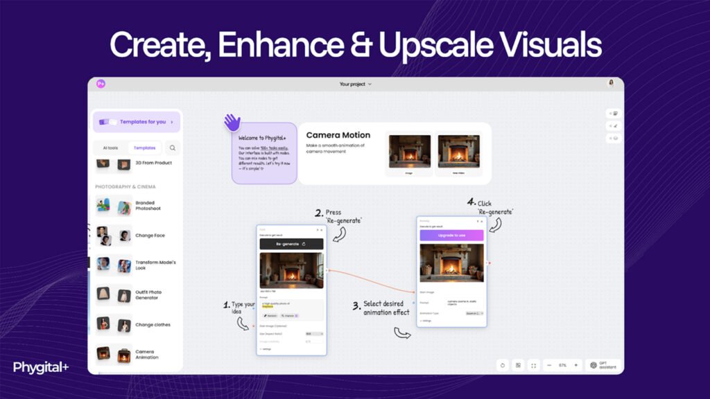The height and width of the screenshot is (399, 710).
Task: Click the fit-to-screen icon in bottom toolbar
Action: tap(533, 365)
